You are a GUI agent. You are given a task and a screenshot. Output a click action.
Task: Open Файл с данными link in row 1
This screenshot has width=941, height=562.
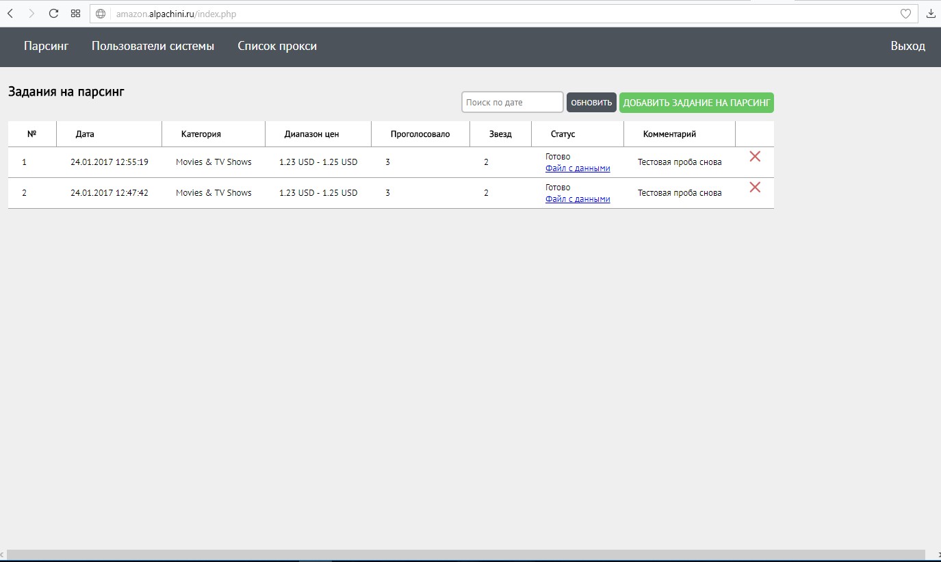point(578,168)
